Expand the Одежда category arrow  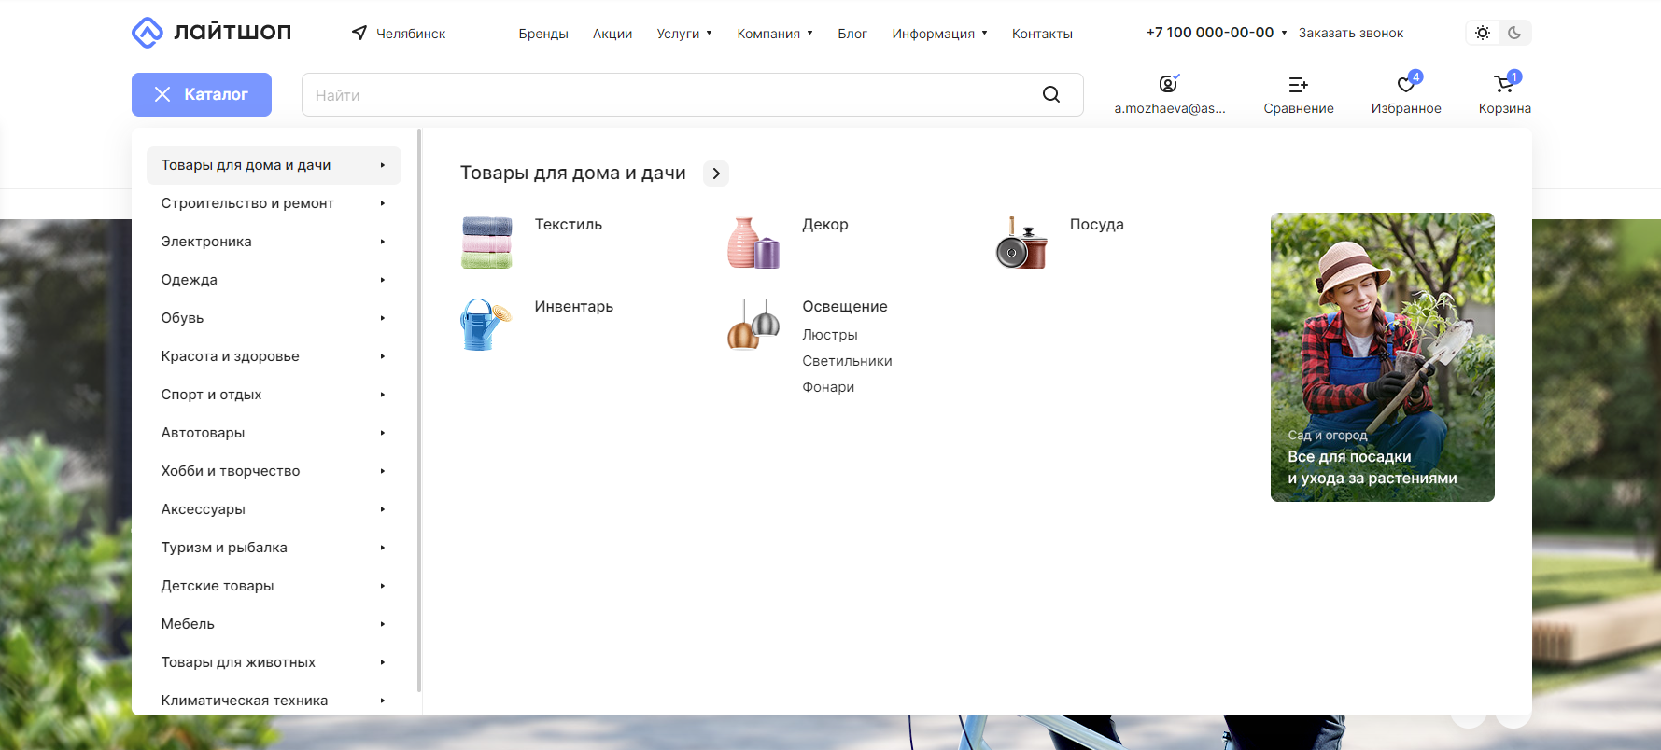point(383,280)
